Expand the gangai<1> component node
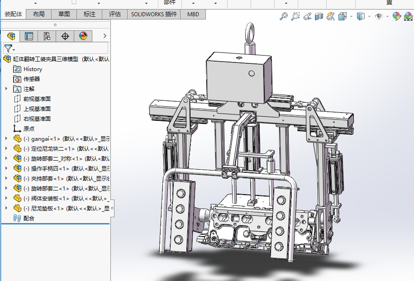This screenshot has height=281, width=414. click(x=6, y=138)
